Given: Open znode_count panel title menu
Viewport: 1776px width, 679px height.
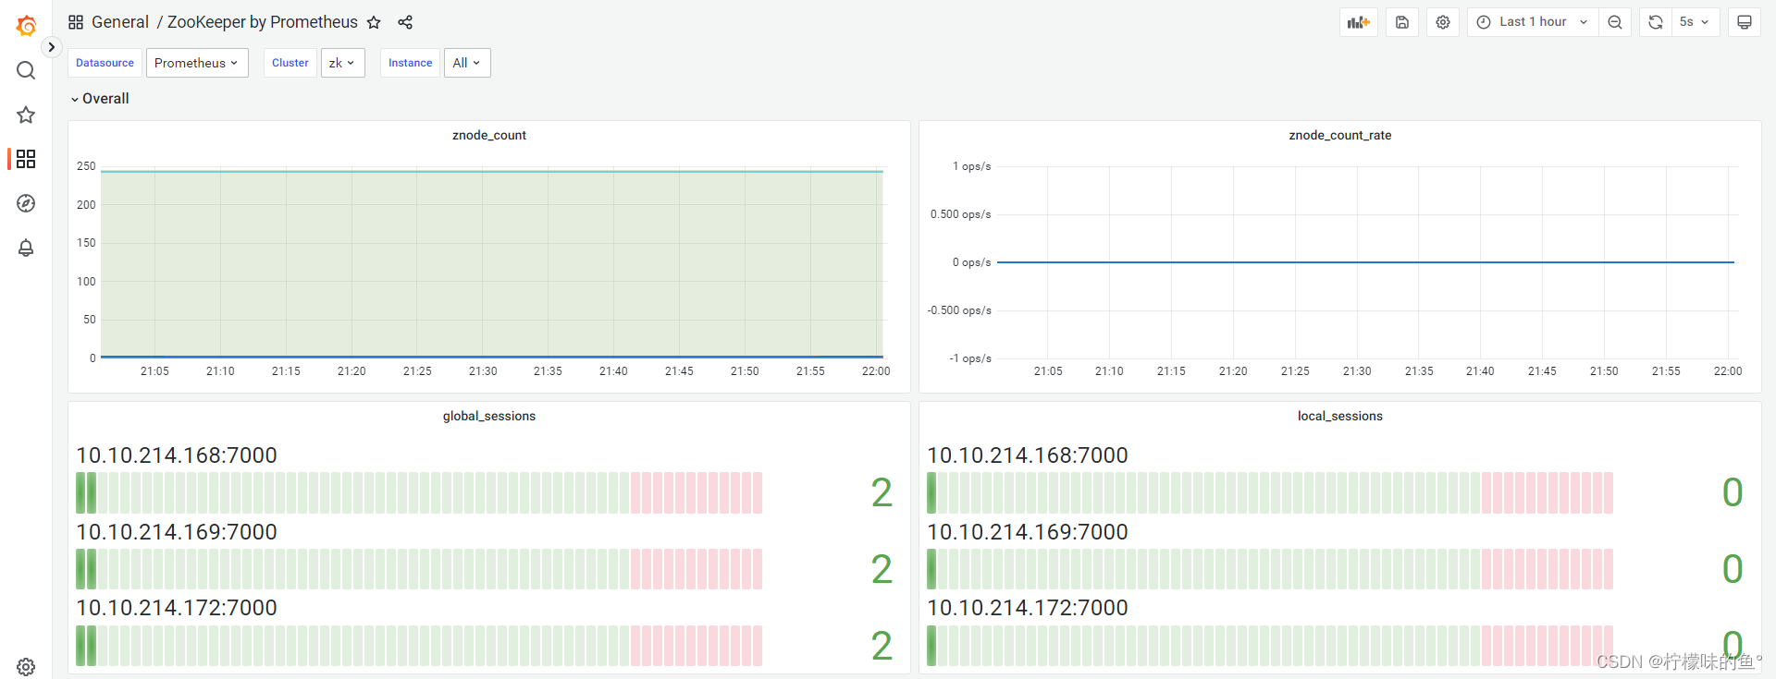Looking at the screenshot, I should (x=489, y=135).
